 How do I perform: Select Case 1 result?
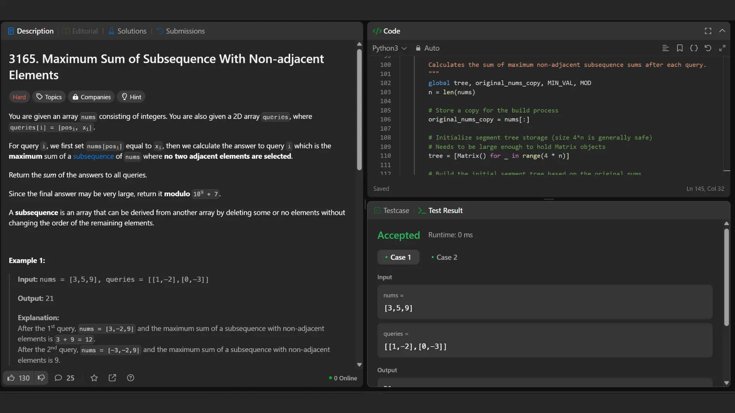coord(398,257)
